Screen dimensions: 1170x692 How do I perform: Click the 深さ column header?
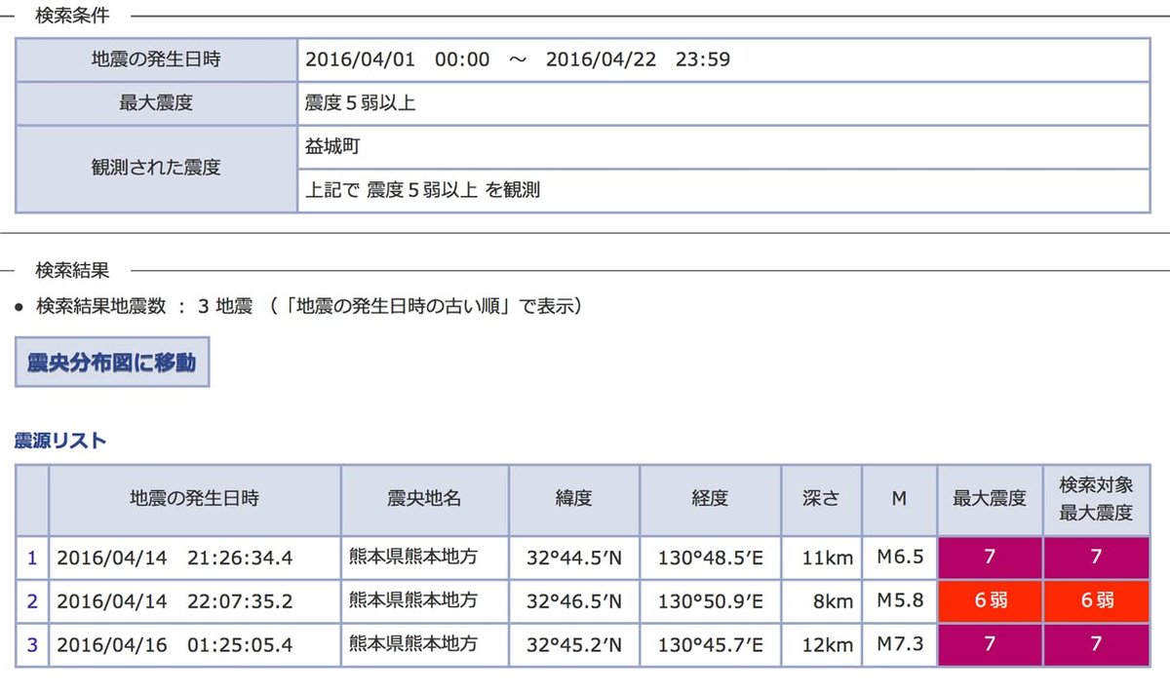(821, 499)
